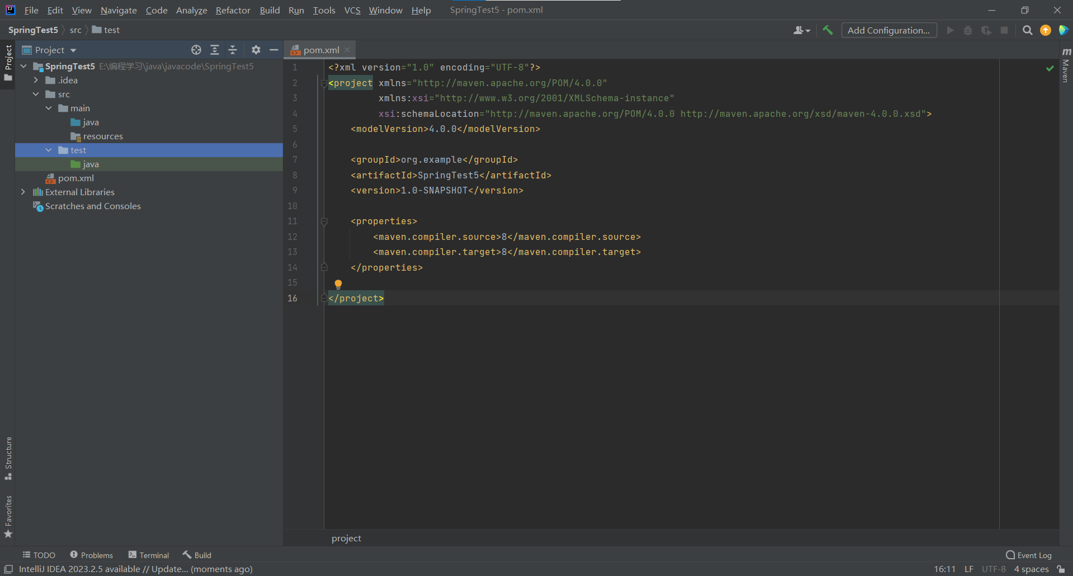Screen dimensions: 1073x576
Task: Collapse the src folder
Action: click(36, 94)
